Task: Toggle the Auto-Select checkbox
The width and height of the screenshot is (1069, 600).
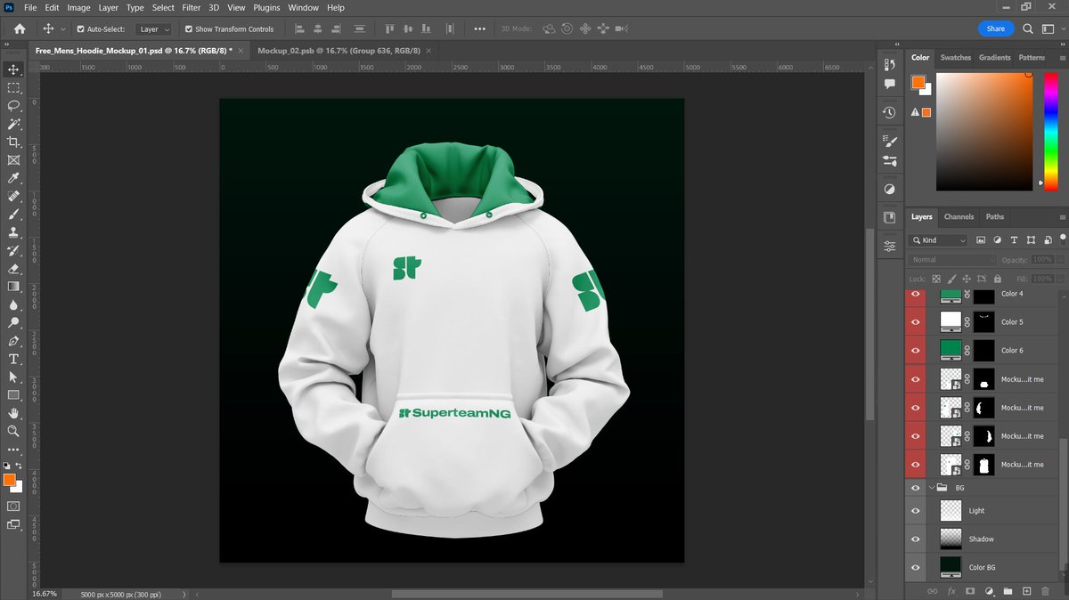Action: pyautogui.click(x=80, y=29)
